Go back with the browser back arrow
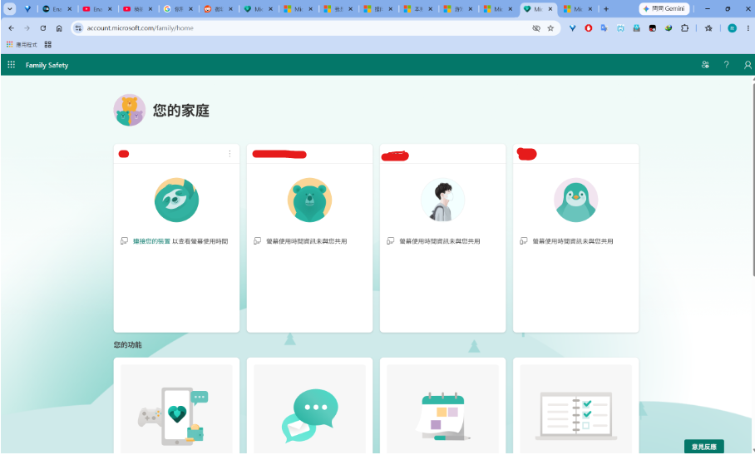 tap(11, 28)
